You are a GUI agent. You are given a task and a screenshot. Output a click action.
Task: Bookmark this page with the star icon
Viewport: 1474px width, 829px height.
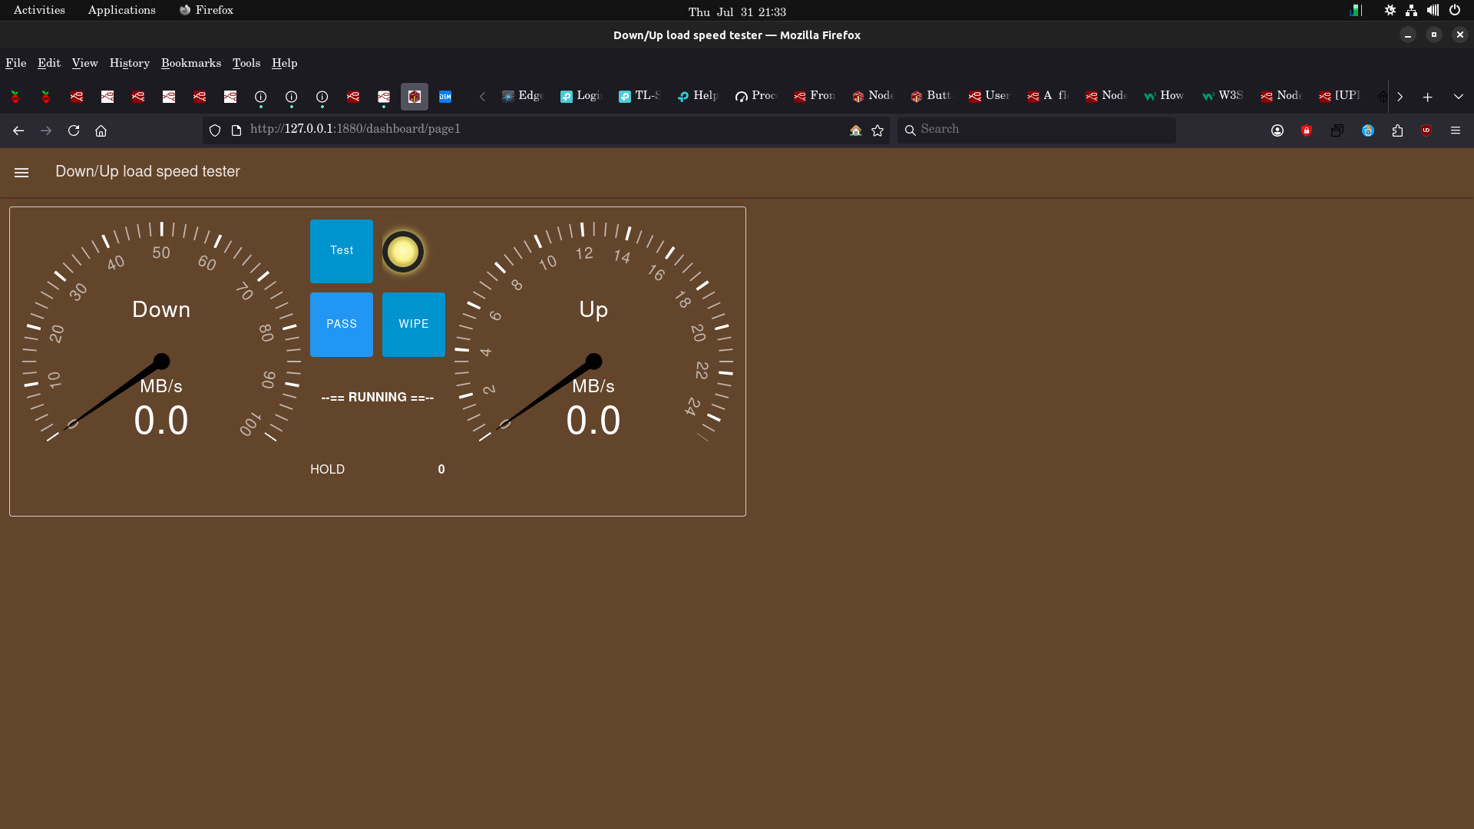coord(877,130)
